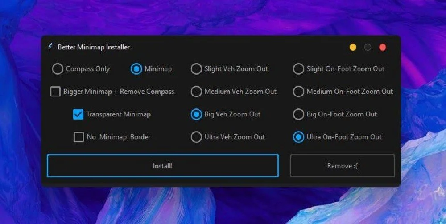This screenshot has height=224, width=446.
Task: Close window with red circle button
Action: click(383, 48)
